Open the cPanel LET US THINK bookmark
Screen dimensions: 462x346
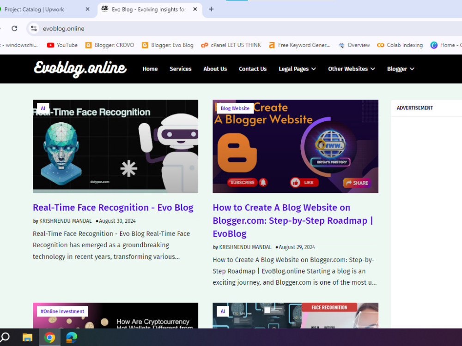tap(231, 45)
